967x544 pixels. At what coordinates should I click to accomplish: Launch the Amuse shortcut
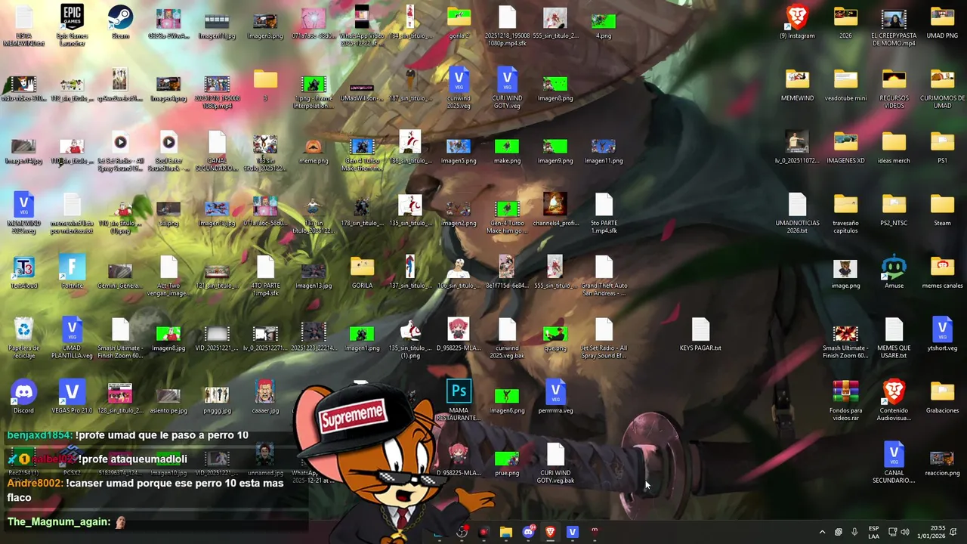click(894, 272)
